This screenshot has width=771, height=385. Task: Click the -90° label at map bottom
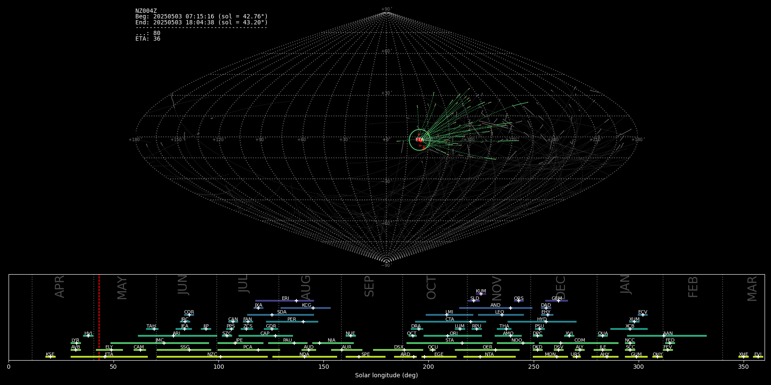click(386, 265)
